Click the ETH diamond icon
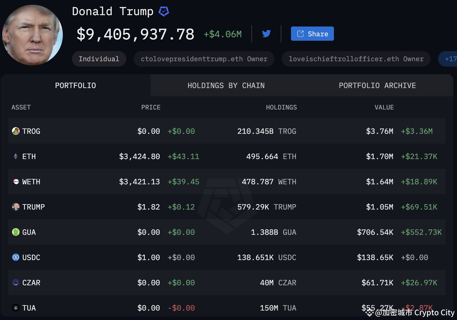 pos(16,156)
